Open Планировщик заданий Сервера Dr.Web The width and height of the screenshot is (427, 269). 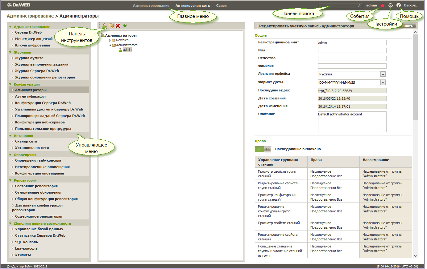tap(50, 116)
